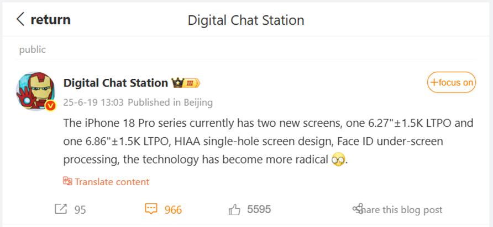Click the "Translate content" link

pyautogui.click(x=112, y=182)
